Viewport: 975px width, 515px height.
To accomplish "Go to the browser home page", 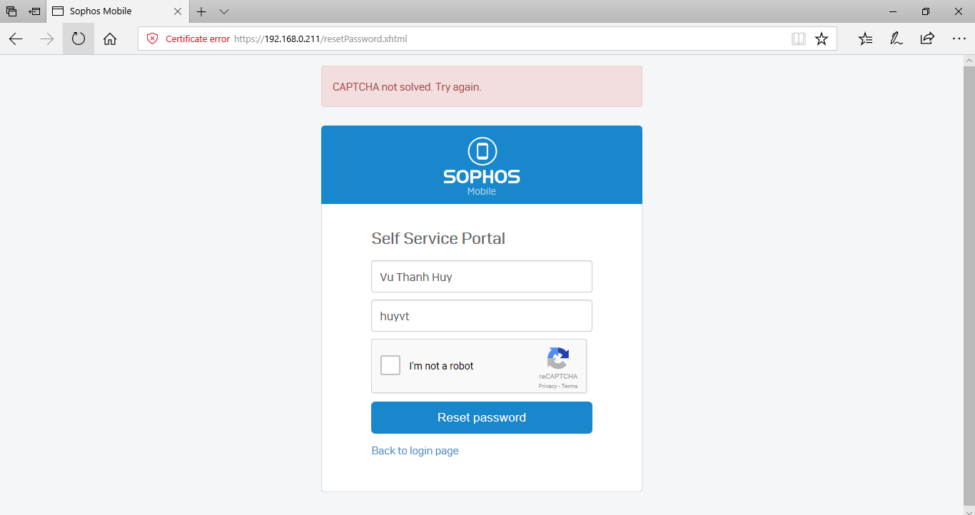I will coord(110,39).
